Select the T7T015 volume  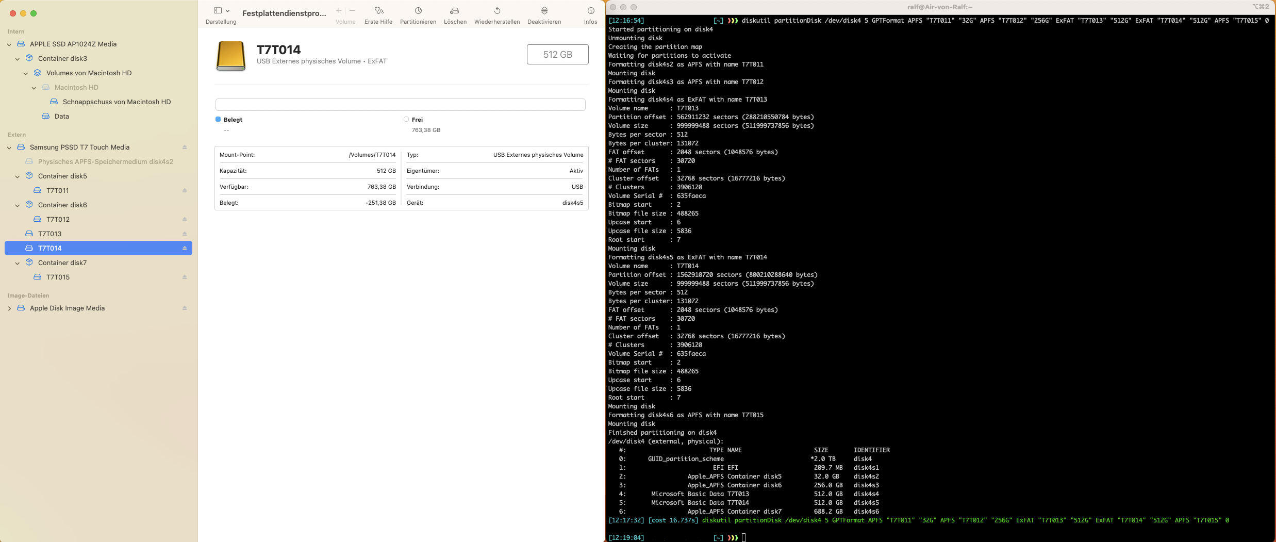coord(58,277)
